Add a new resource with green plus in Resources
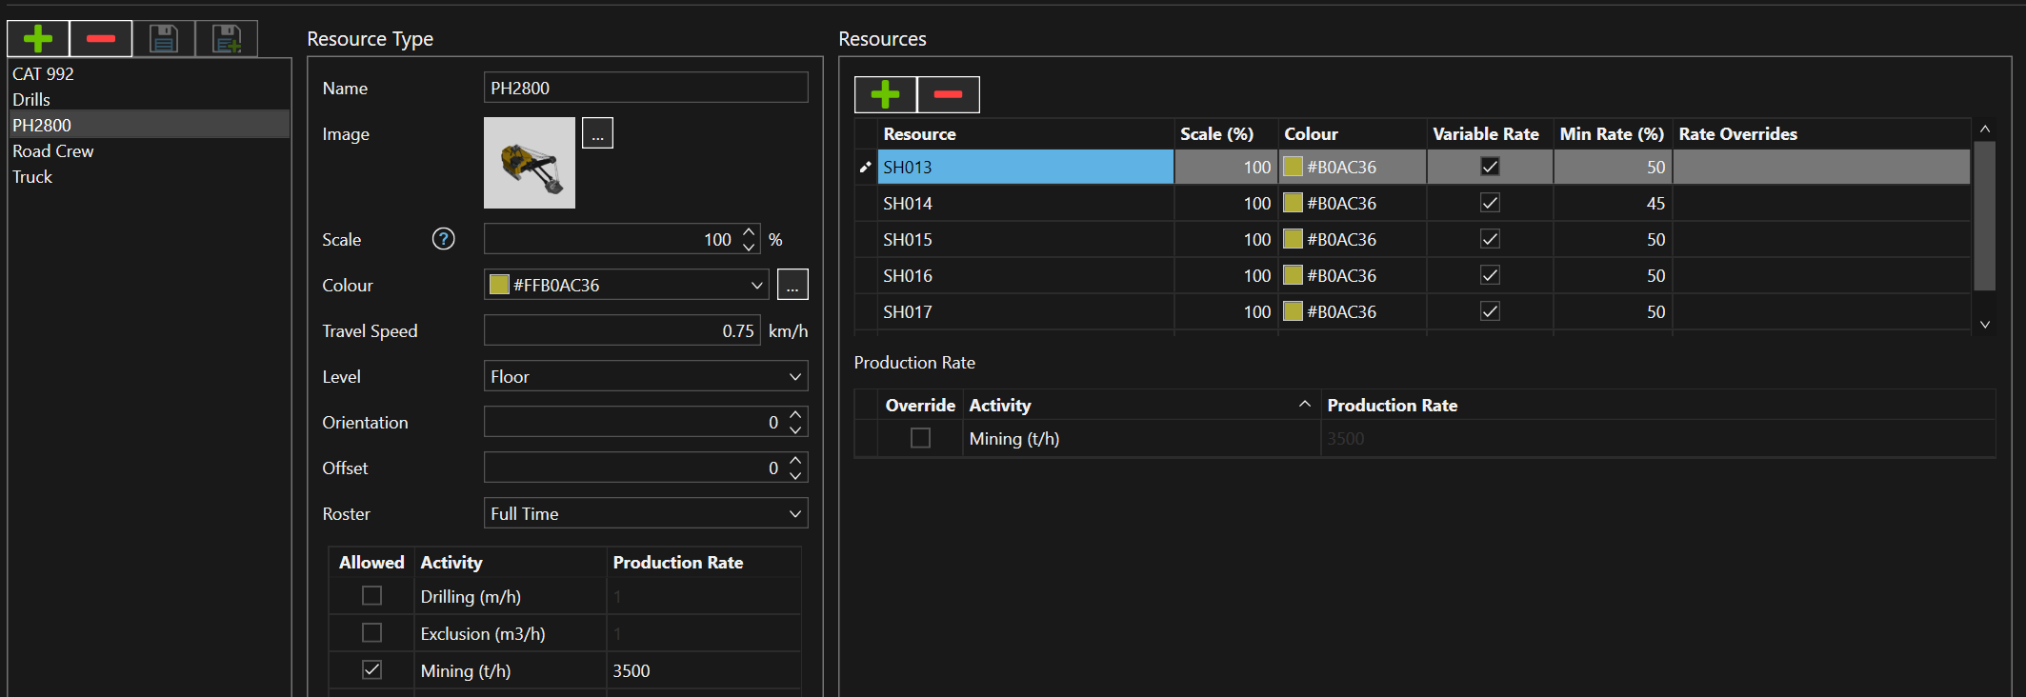This screenshot has width=2026, height=697. coord(885,94)
